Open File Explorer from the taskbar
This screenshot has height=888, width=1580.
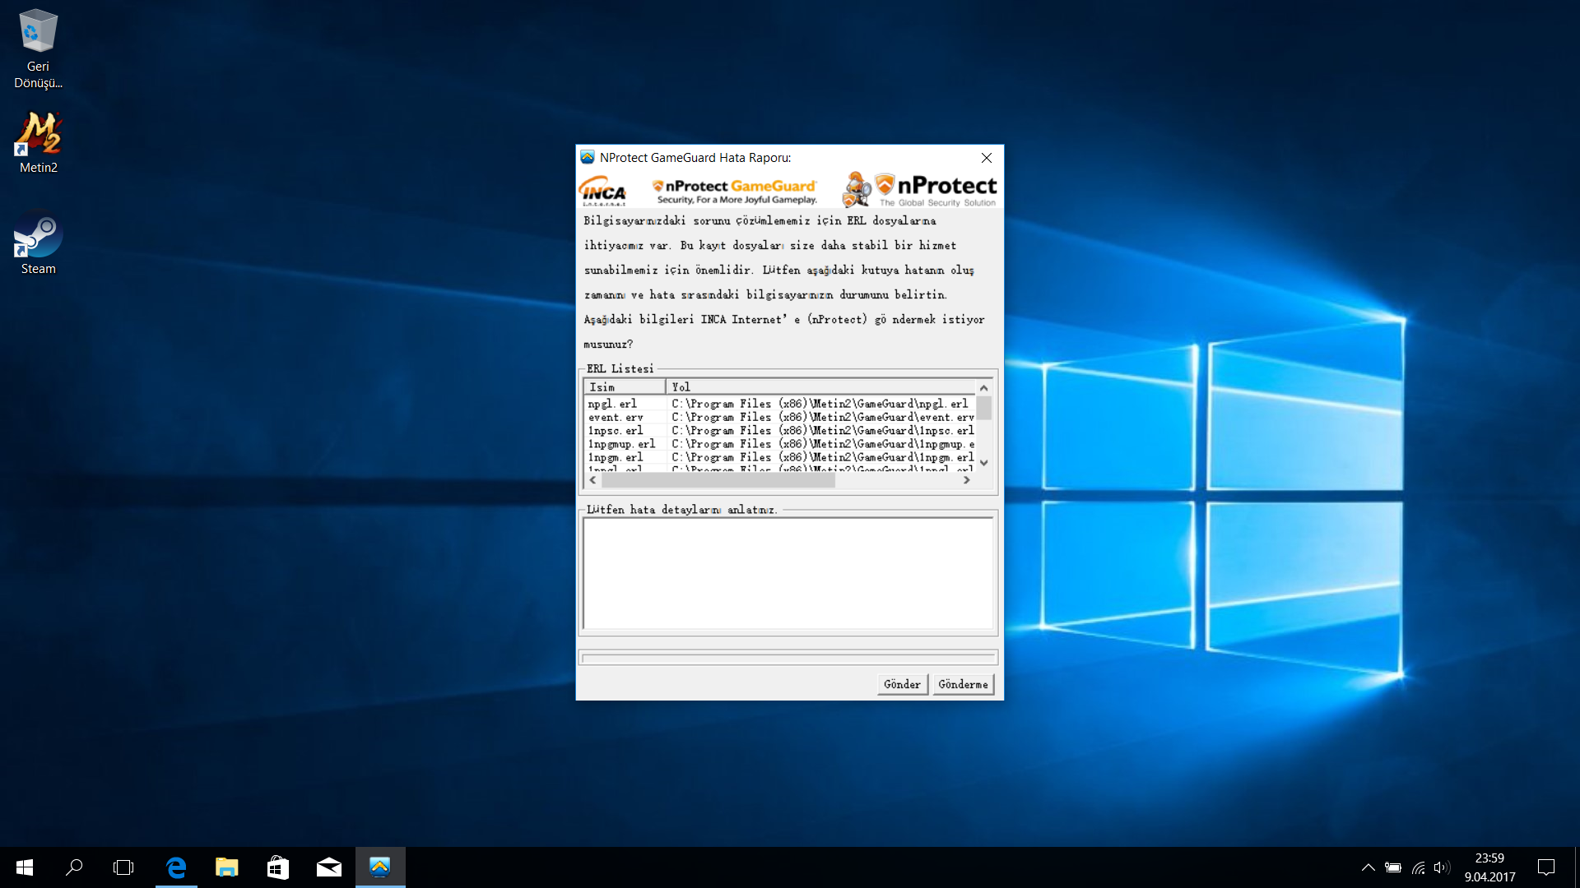coord(226,867)
